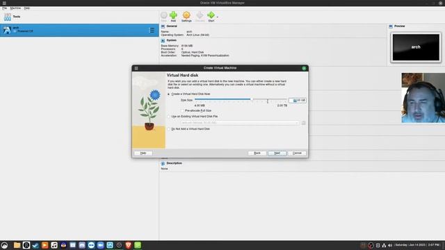The width and height of the screenshot is (445, 250).
Task: Open the arch VM tools list menu
Action: click(x=152, y=30)
